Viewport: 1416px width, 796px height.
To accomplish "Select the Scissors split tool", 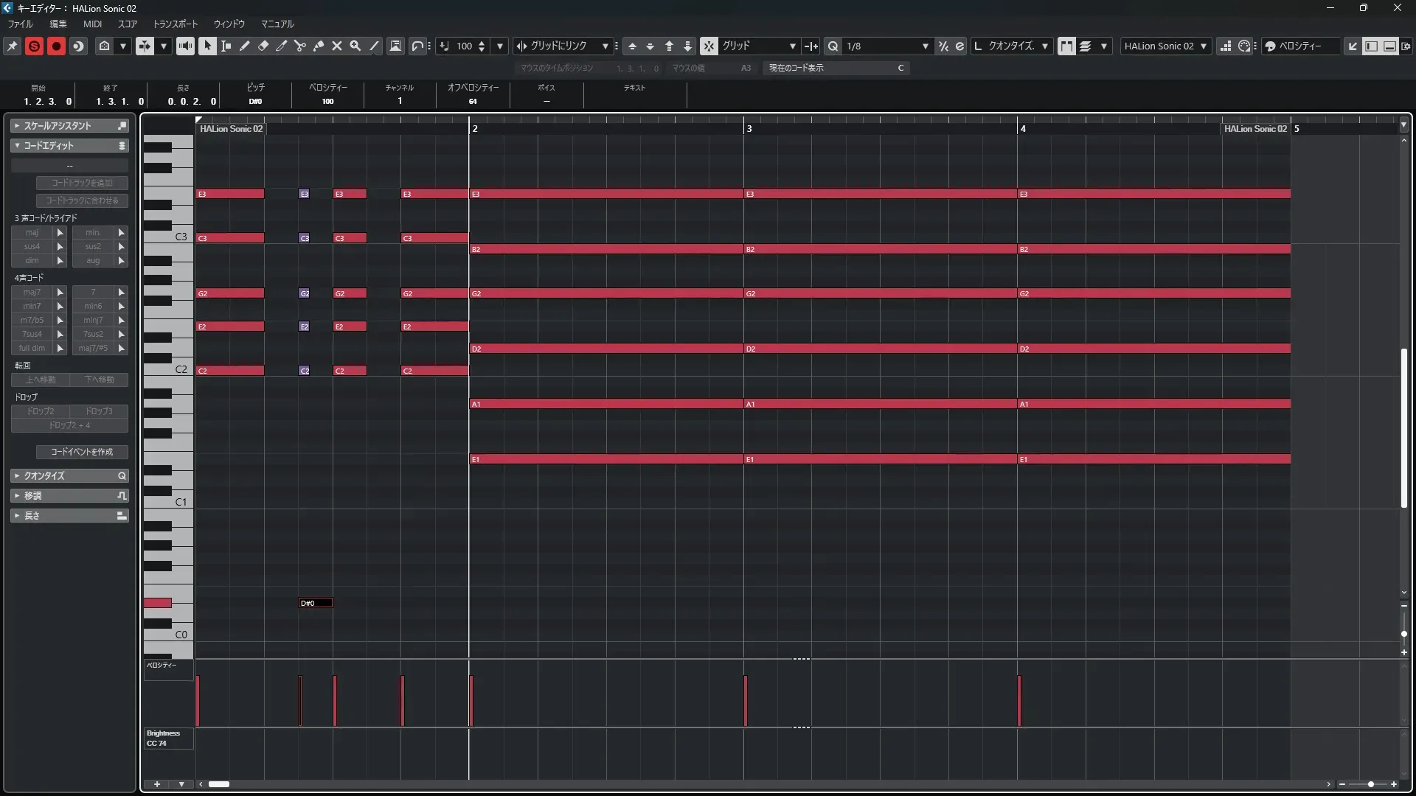I will 299,46.
